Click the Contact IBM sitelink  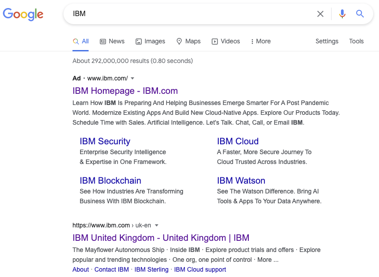[x=111, y=269]
